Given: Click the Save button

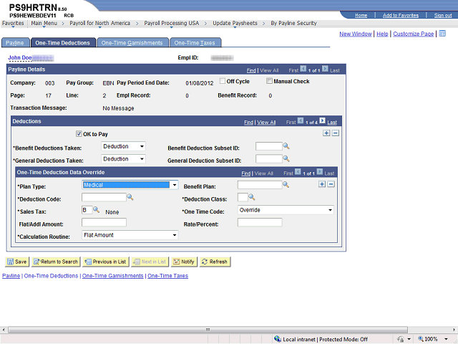Looking at the screenshot, I should [17, 262].
